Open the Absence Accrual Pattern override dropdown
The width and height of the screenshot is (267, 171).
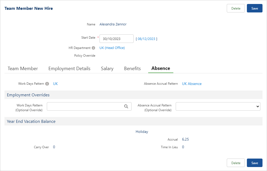click(218, 106)
